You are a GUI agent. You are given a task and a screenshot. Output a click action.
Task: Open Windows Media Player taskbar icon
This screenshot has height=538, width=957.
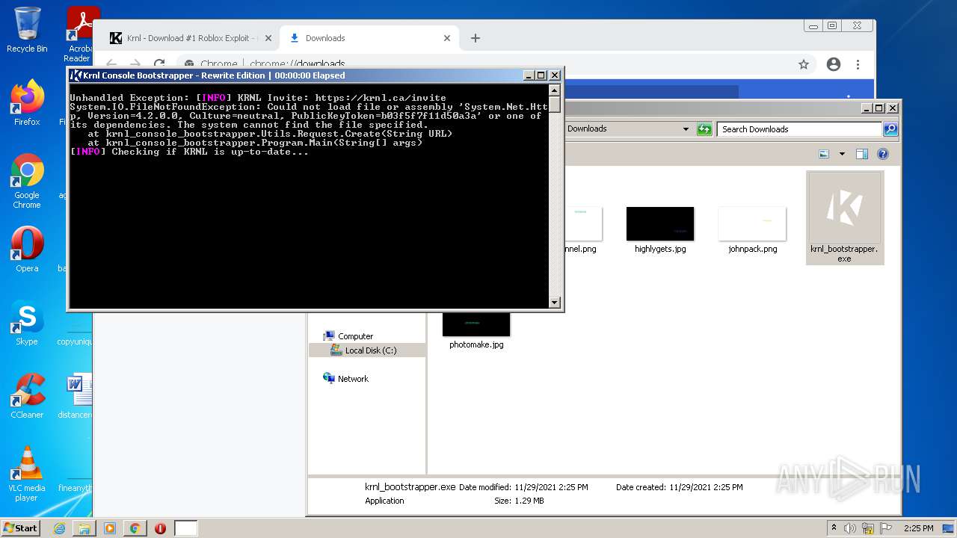pos(110,528)
